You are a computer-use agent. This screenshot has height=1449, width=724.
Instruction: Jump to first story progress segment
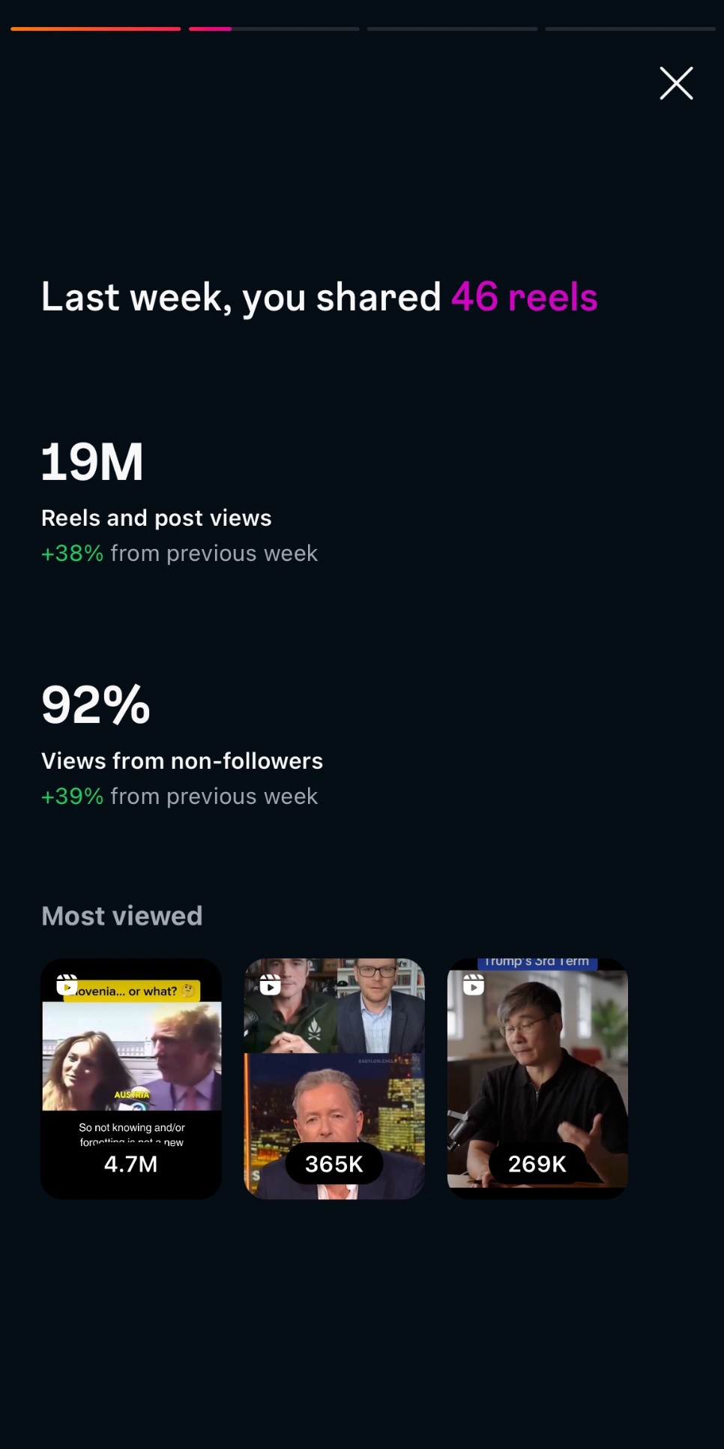(x=96, y=28)
